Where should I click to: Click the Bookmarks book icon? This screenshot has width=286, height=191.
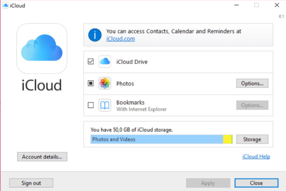click(105, 105)
